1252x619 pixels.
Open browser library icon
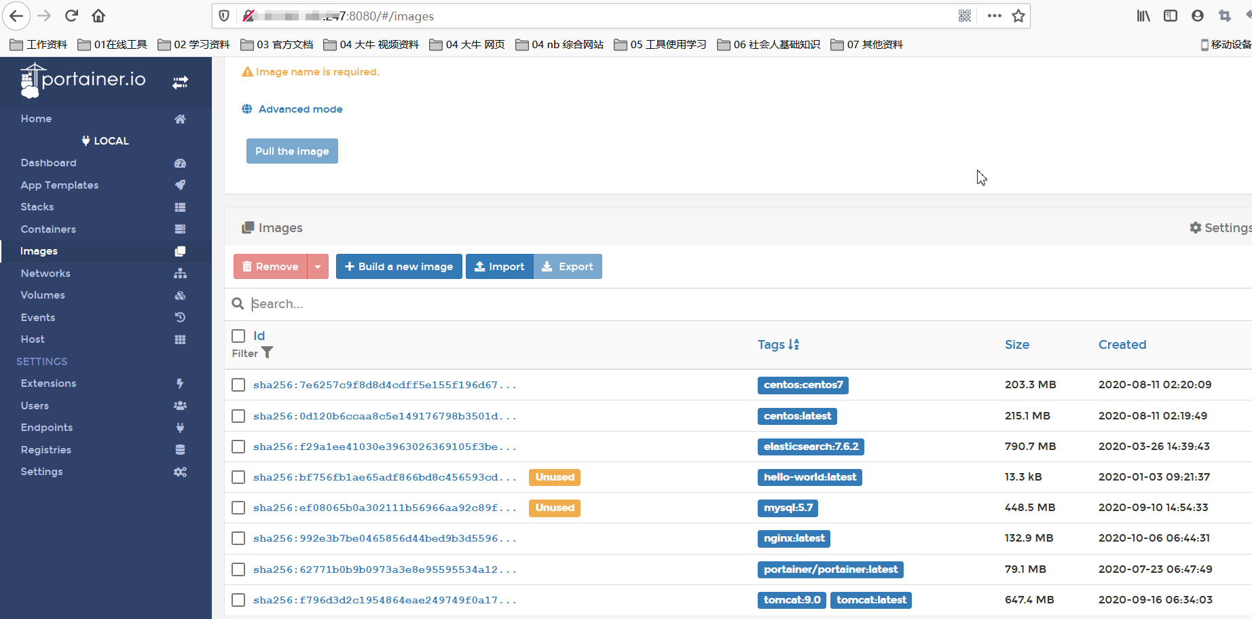point(1143,16)
